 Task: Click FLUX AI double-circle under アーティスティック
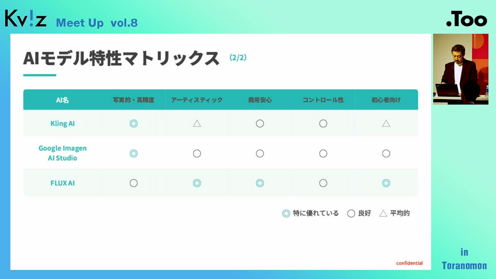click(197, 183)
